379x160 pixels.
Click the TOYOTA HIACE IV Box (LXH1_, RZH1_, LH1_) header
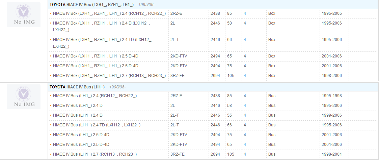pyautogui.click(x=91, y=5)
